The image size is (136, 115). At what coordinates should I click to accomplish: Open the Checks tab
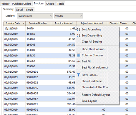(50, 4)
